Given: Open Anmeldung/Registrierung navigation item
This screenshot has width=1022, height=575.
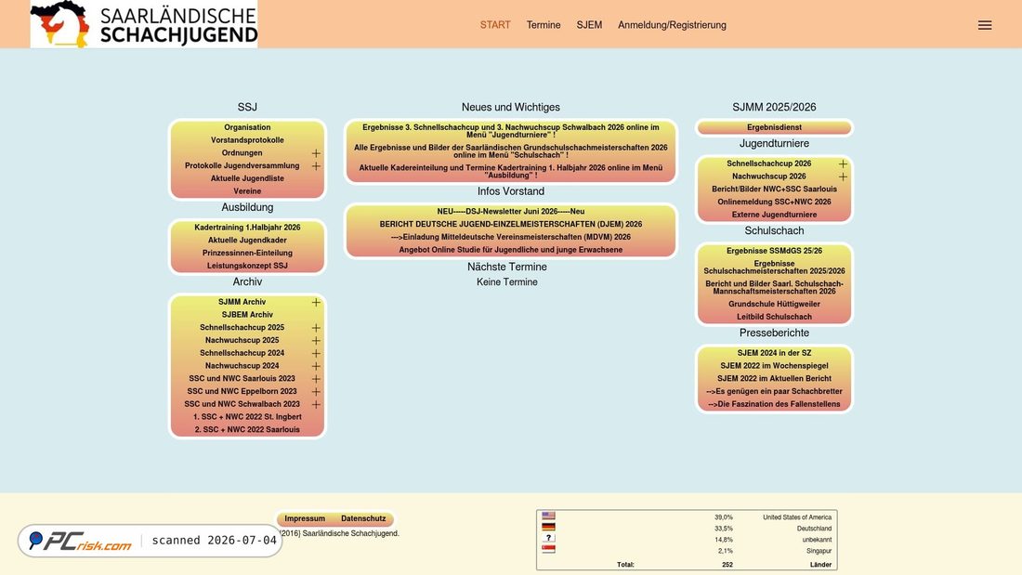Looking at the screenshot, I should click(672, 25).
